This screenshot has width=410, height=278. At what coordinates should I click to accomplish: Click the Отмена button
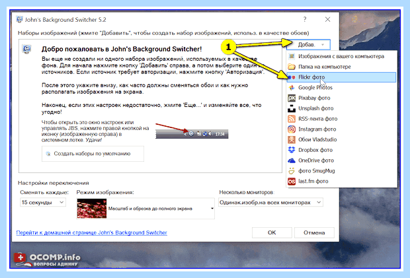click(314, 232)
